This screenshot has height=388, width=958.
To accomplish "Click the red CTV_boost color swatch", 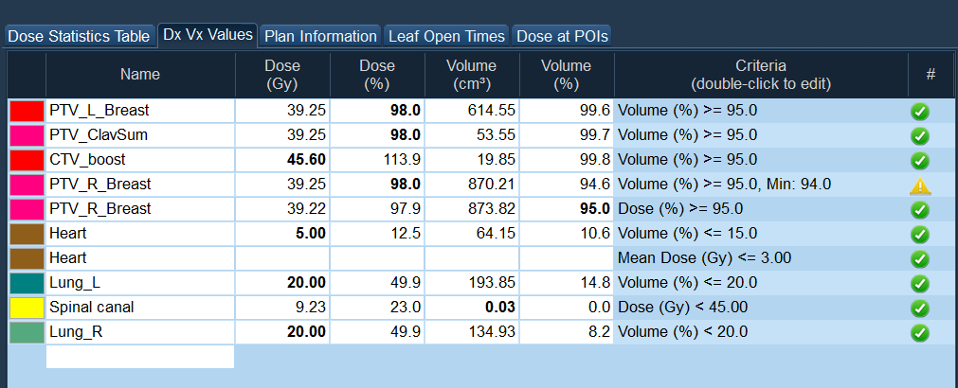I will 27,160.
